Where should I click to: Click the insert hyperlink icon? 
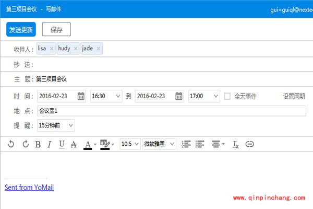tap(249, 144)
